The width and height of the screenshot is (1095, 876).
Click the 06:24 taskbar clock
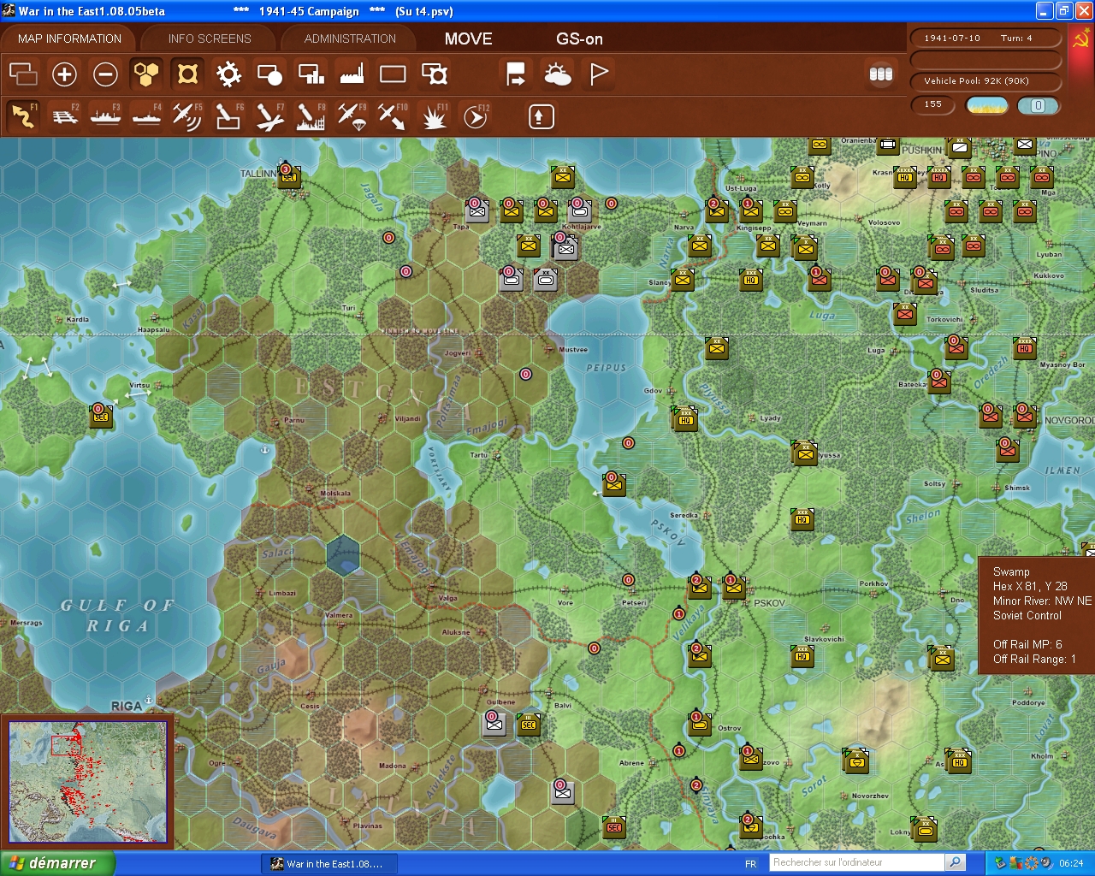pyautogui.click(x=1071, y=864)
